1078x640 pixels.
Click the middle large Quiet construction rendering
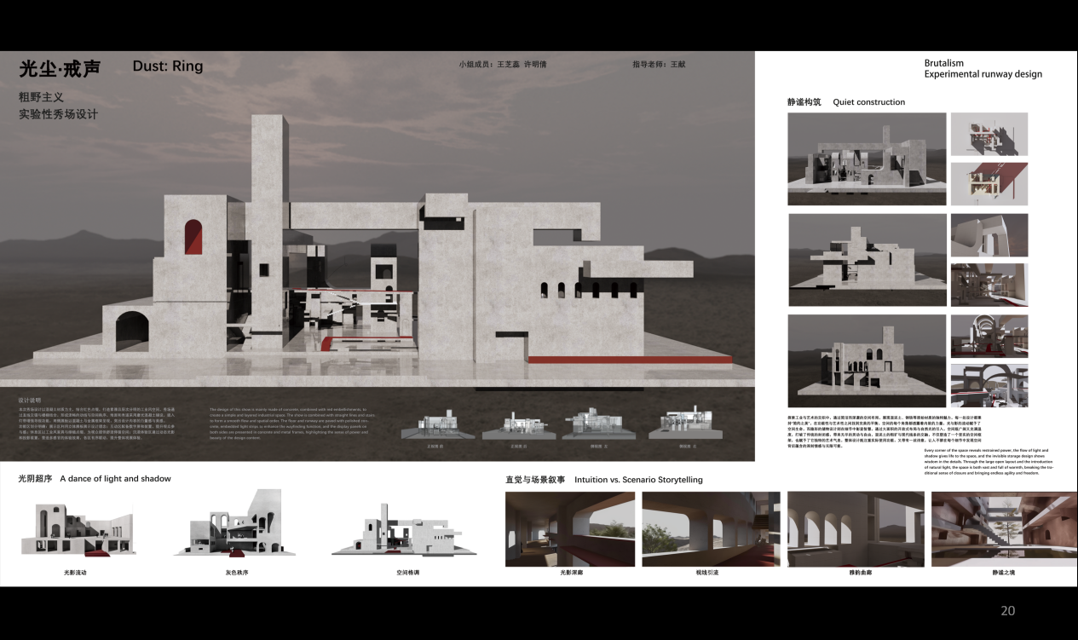point(867,259)
